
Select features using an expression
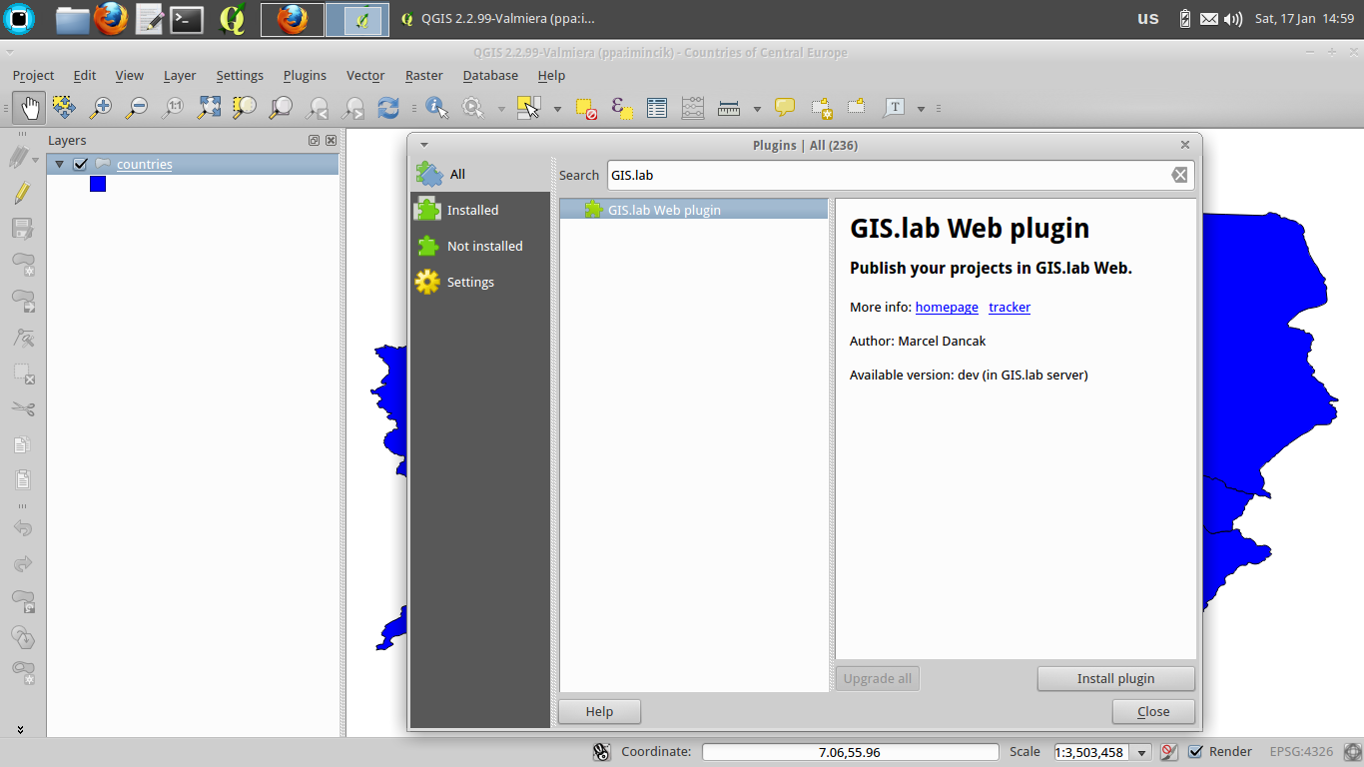(x=621, y=108)
